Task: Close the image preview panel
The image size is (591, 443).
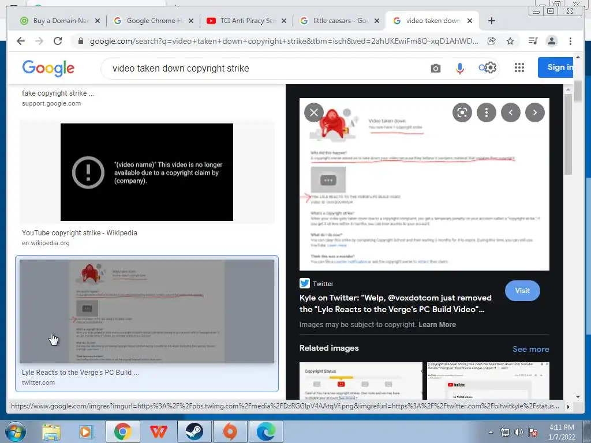Action: tap(314, 112)
